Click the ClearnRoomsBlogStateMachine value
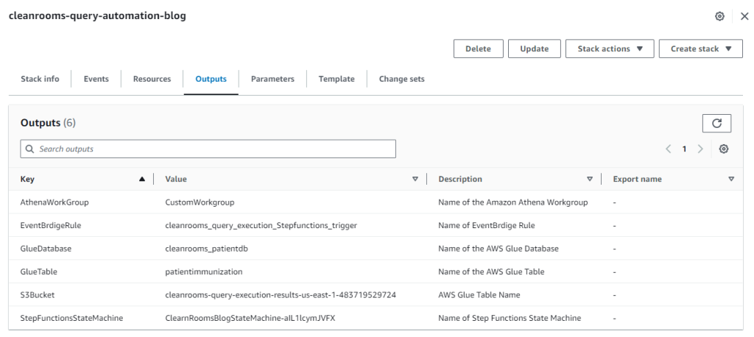The image size is (754, 337). pos(250,318)
